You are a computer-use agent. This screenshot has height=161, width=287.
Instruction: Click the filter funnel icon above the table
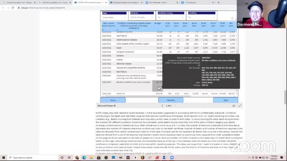[x=232, y=19]
